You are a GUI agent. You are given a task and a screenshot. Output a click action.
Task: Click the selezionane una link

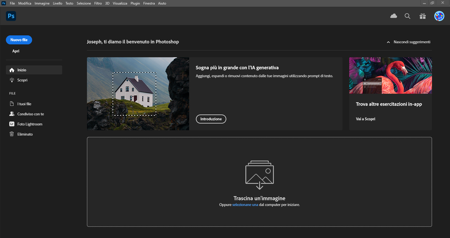[x=245, y=205]
